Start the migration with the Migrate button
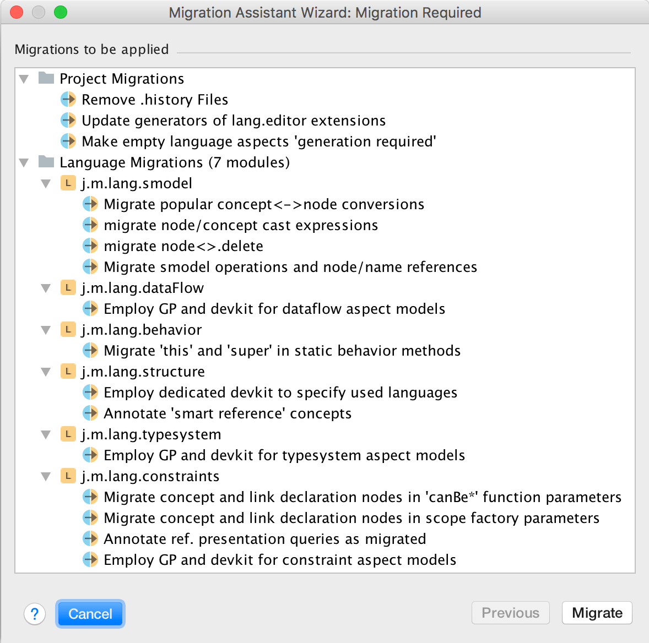649x643 pixels. [597, 613]
